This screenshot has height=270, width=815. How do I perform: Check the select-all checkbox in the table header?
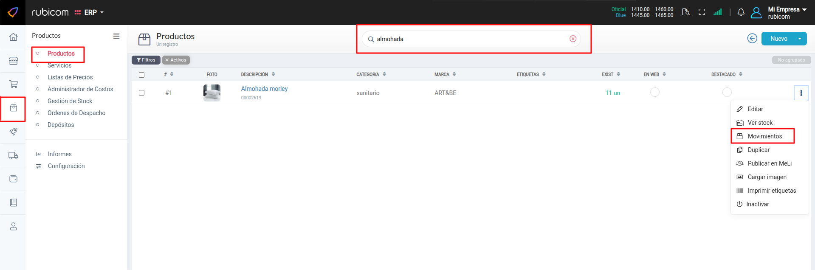click(x=142, y=75)
